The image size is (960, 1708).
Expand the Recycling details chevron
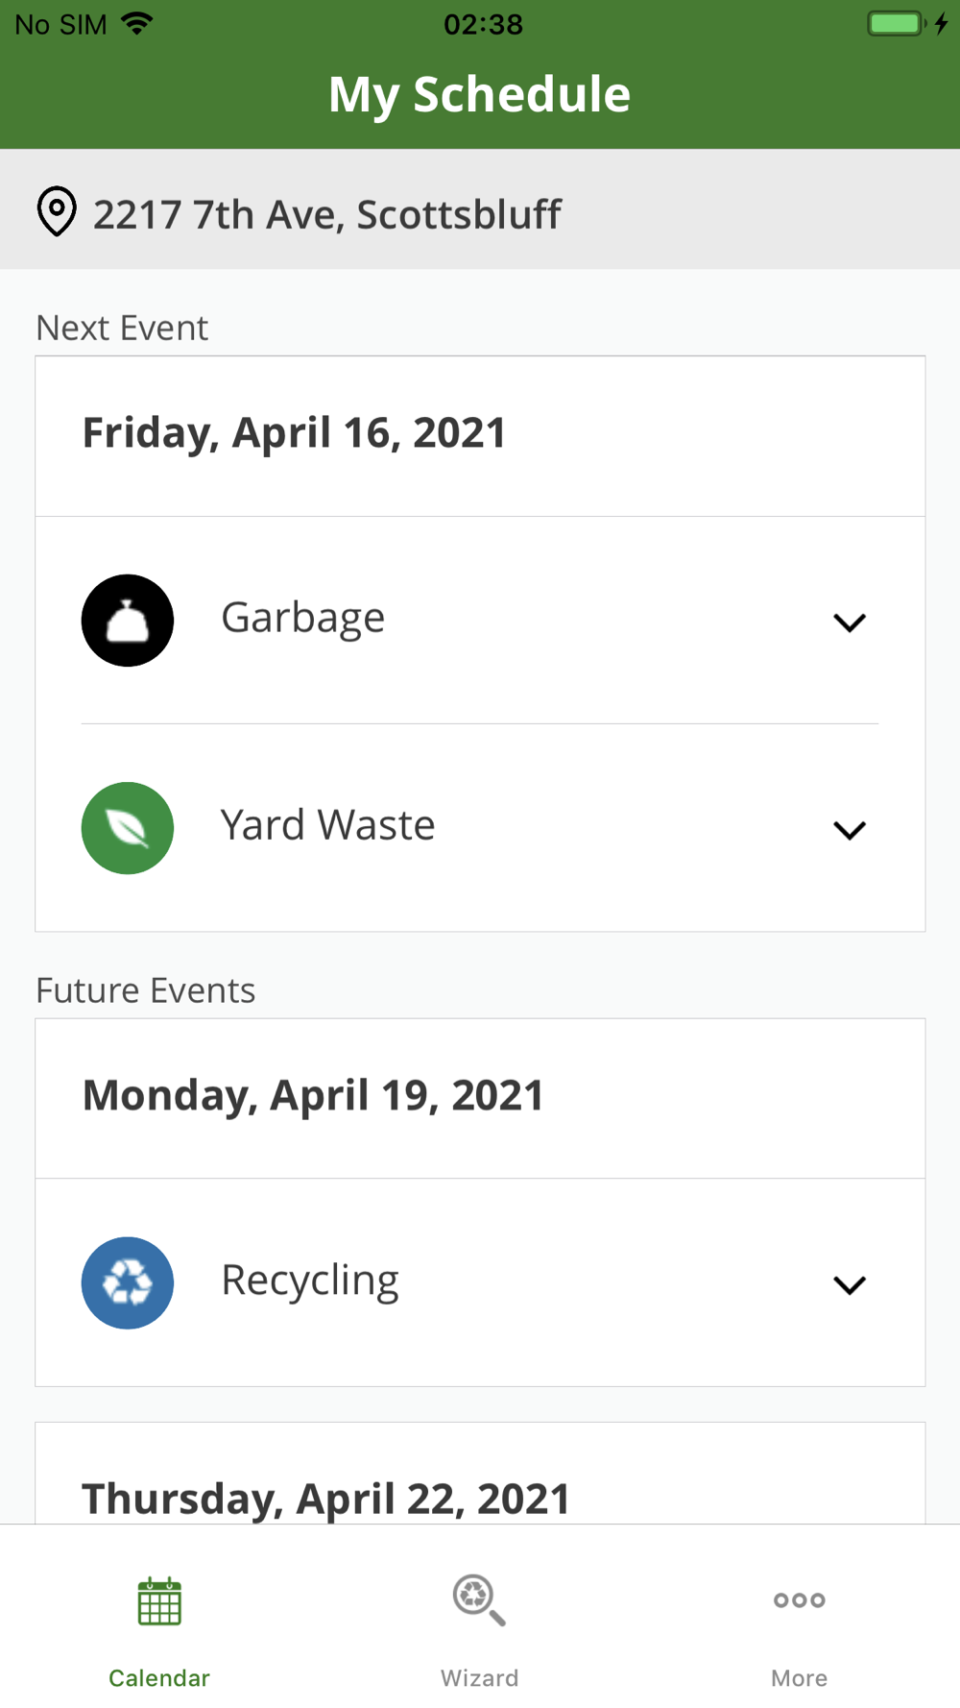[850, 1285]
